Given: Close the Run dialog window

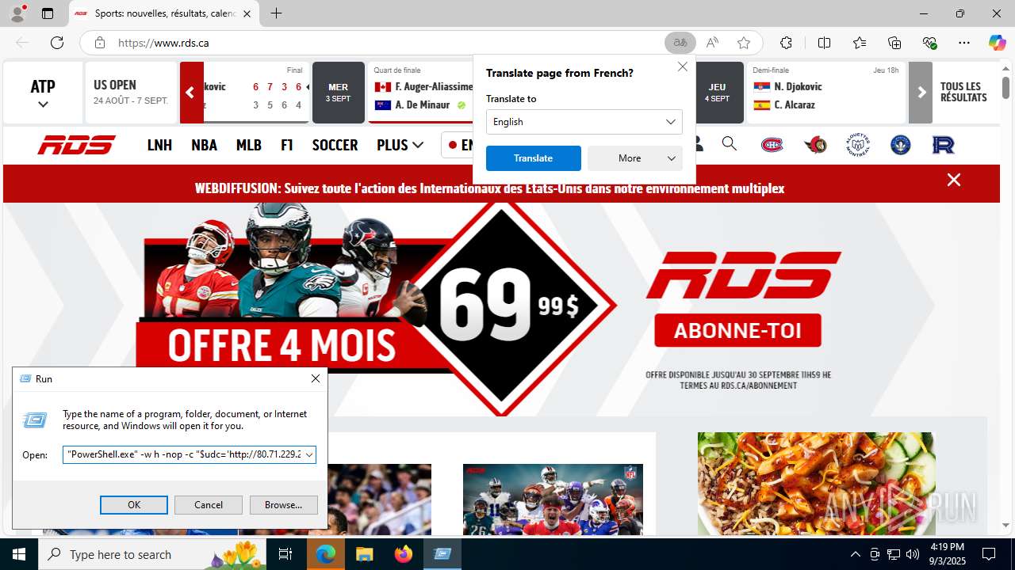Looking at the screenshot, I should pyautogui.click(x=315, y=378).
